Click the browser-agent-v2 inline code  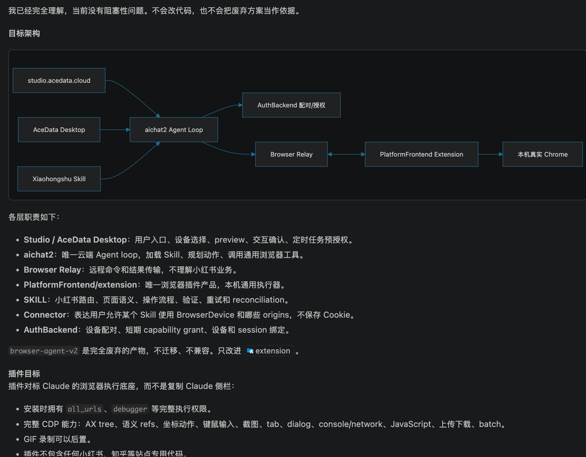pos(44,351)
